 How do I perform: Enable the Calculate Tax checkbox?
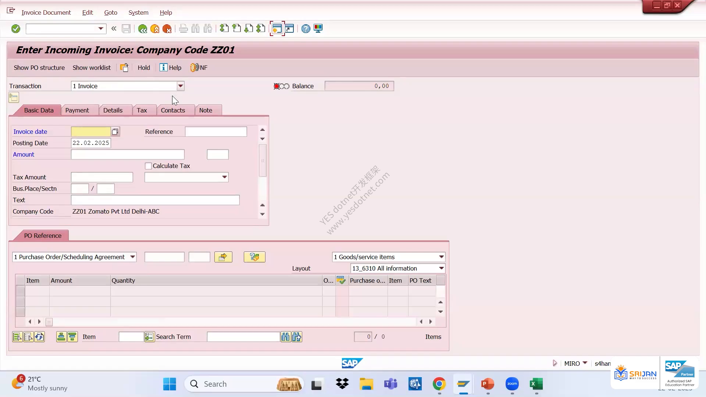148,166
